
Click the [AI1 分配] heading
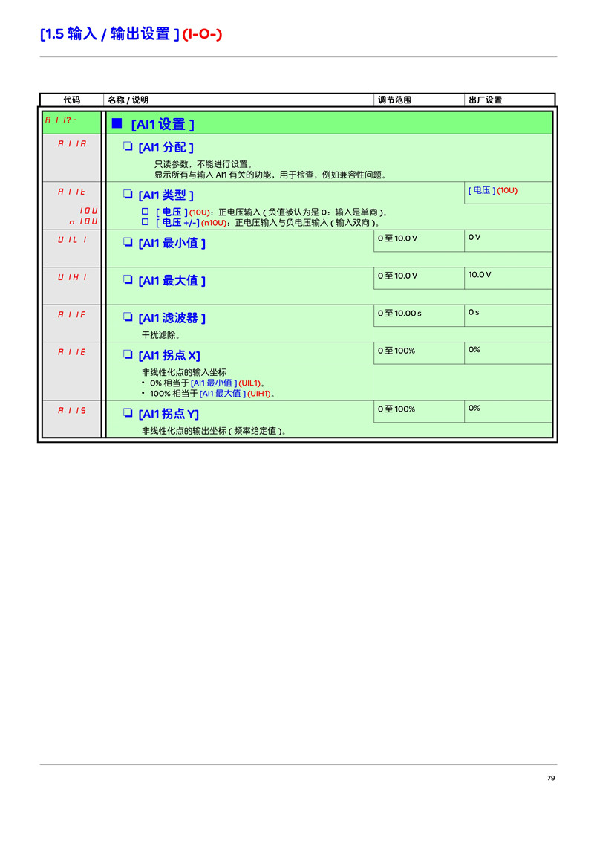click(x=166, y=147)
